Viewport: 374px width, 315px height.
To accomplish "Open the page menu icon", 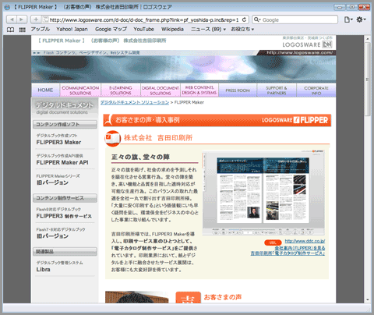I will [348, 19].
